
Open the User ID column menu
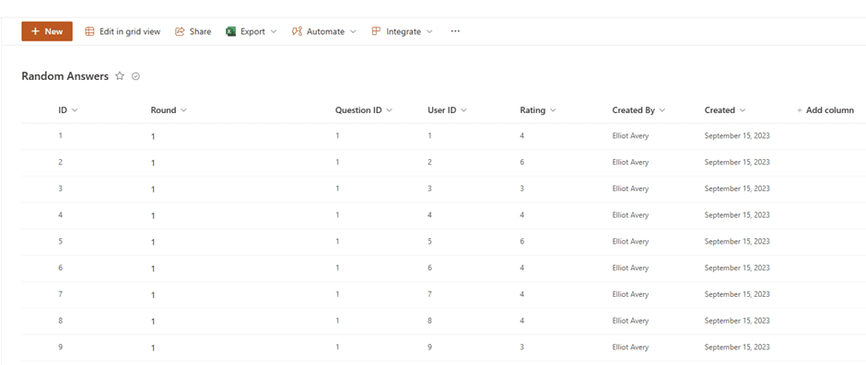point(448,110)
